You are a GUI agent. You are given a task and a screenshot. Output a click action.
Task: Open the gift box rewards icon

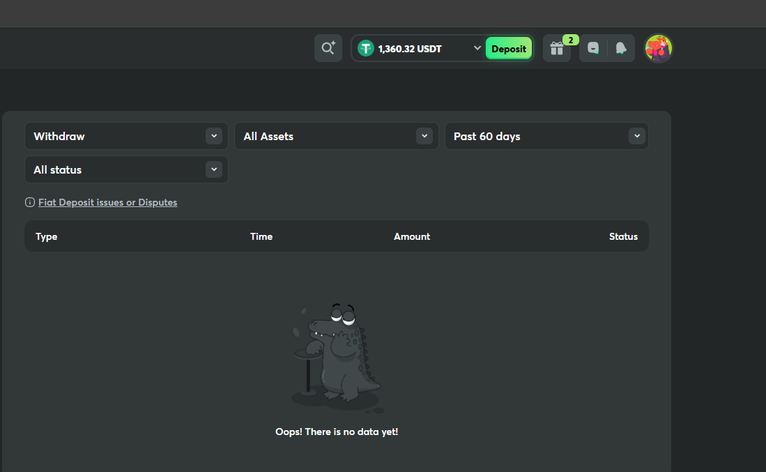coord(556,49)
